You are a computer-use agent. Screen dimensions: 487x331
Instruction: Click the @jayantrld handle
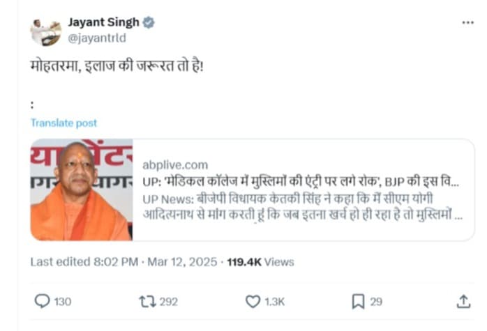97,38
